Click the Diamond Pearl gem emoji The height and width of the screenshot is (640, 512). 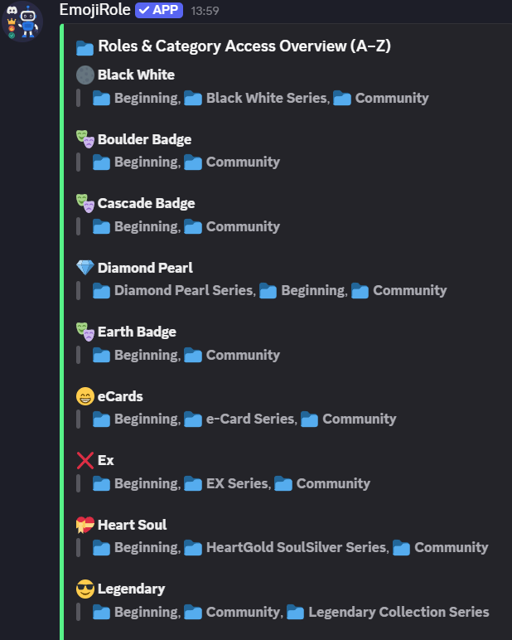point(85,268)
